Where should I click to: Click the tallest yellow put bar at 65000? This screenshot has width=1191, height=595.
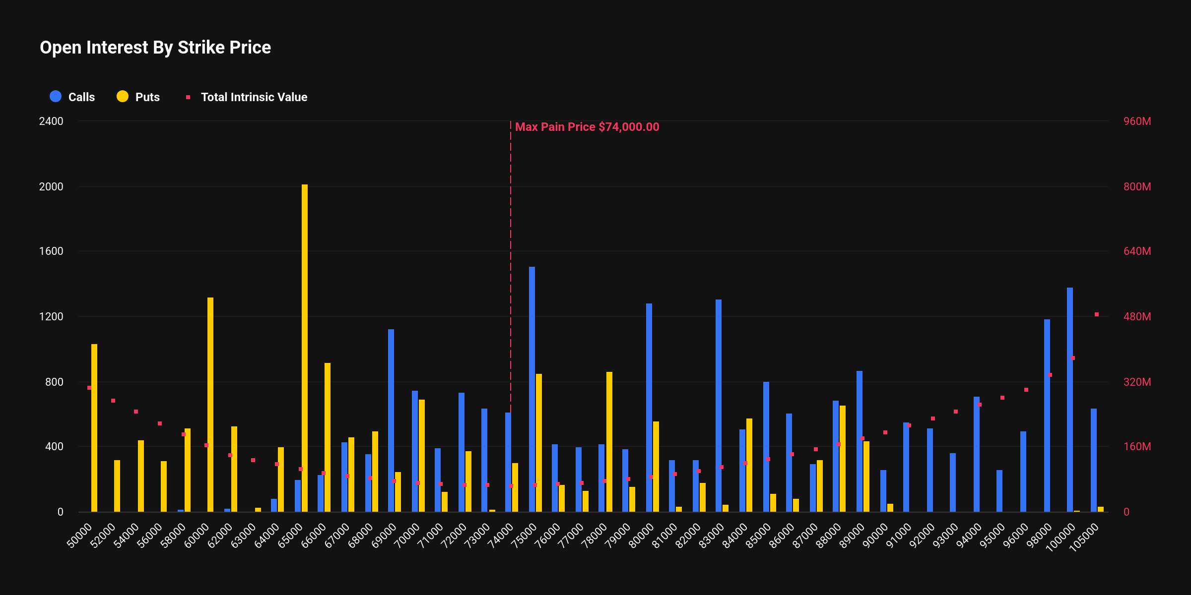point(305,347)
